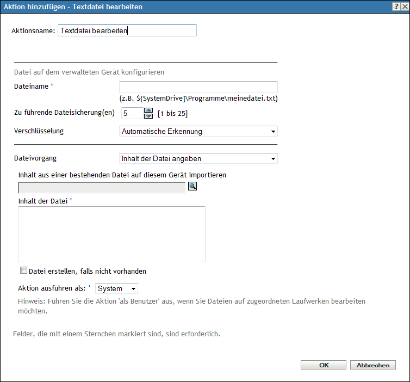Click the 'Hinweis: Führen Sie die Aktion' note text

click(191, 306)
